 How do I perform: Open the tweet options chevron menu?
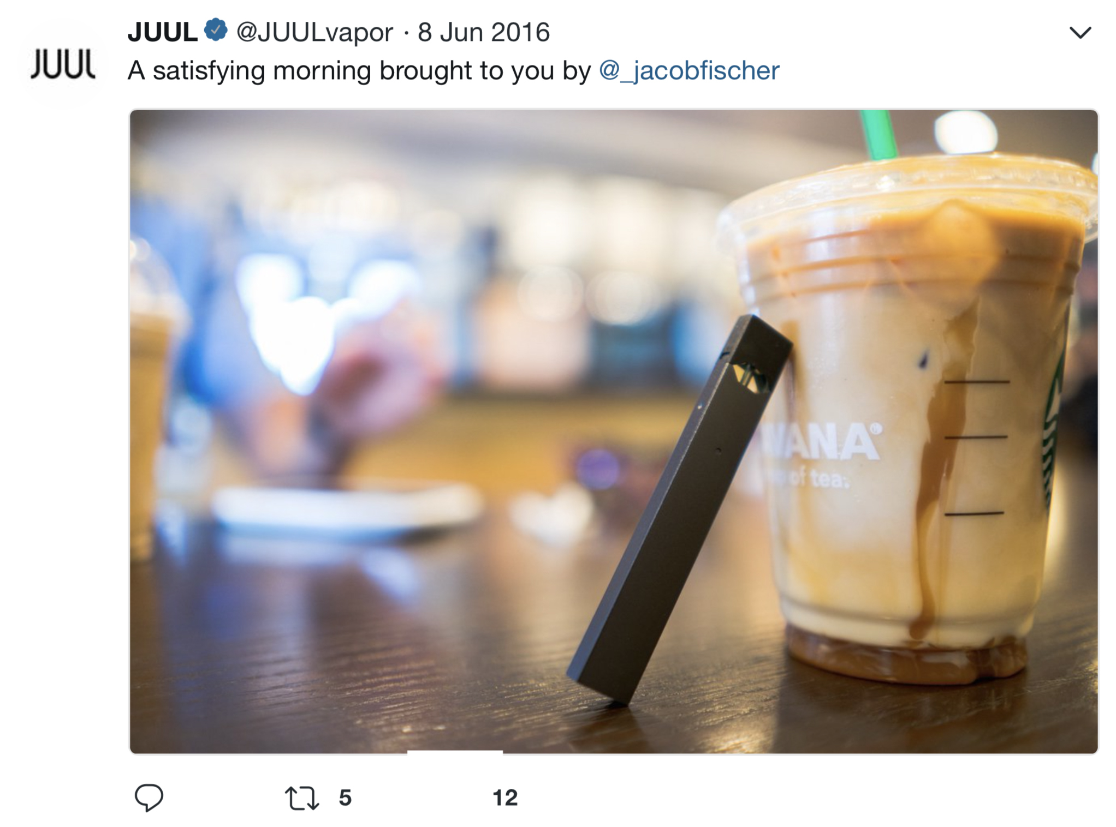tap(1080, 33)
